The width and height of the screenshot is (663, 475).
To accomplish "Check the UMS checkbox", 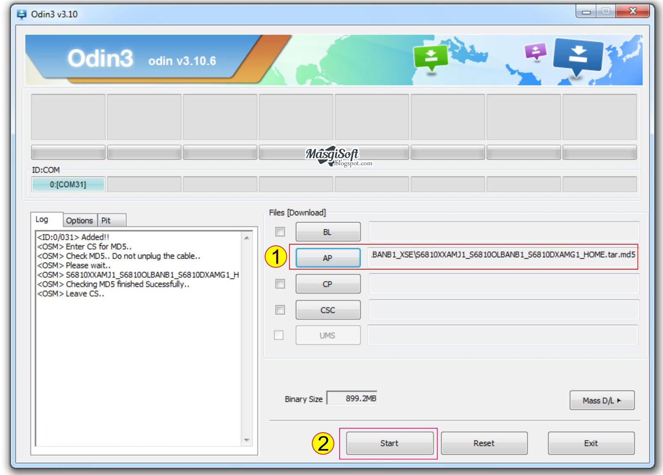I will click(x=279, y=335).
